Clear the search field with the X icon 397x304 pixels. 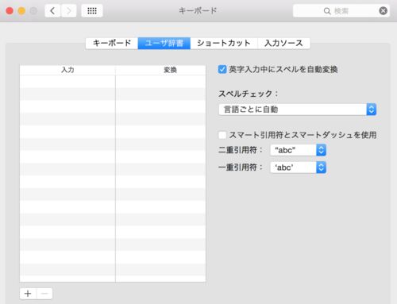[383, 11]
